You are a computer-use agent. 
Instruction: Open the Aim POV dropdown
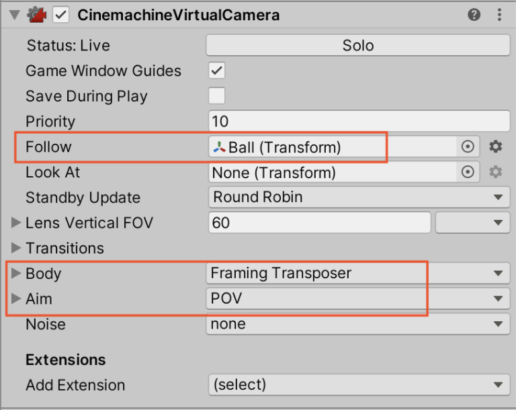[358, 298]
